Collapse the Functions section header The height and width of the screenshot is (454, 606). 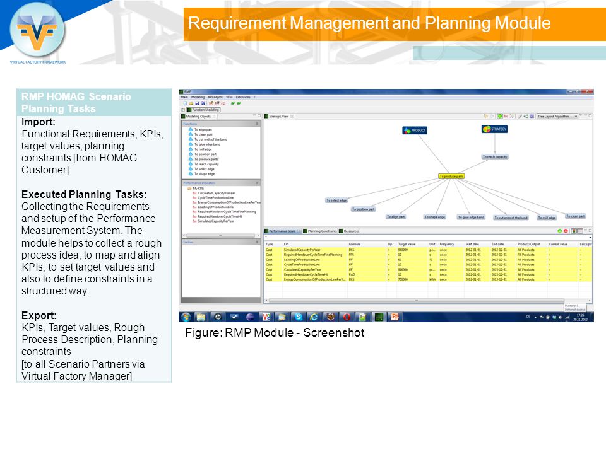221,124
